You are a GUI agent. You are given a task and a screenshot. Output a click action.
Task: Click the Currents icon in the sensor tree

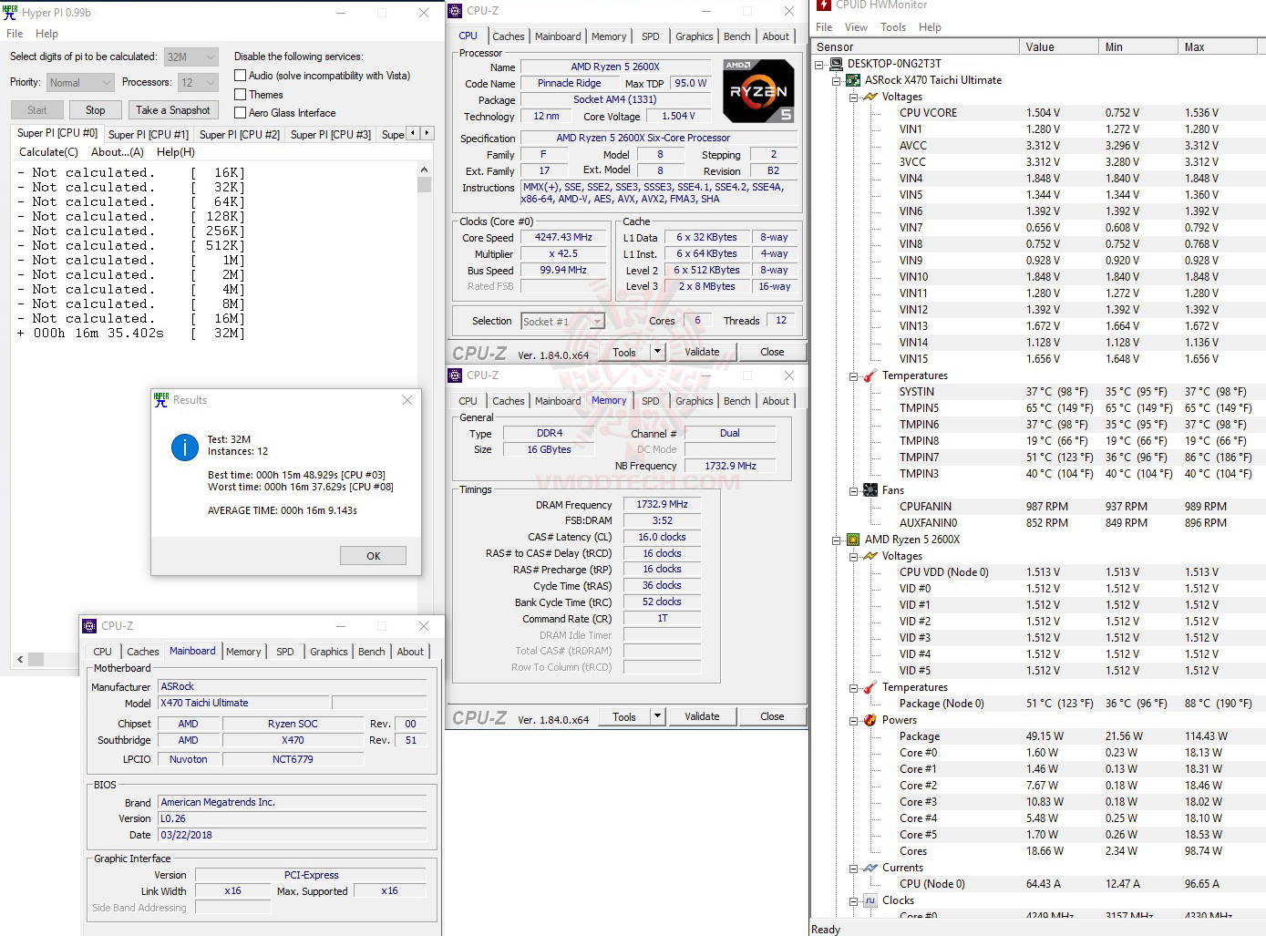point(870,868)
